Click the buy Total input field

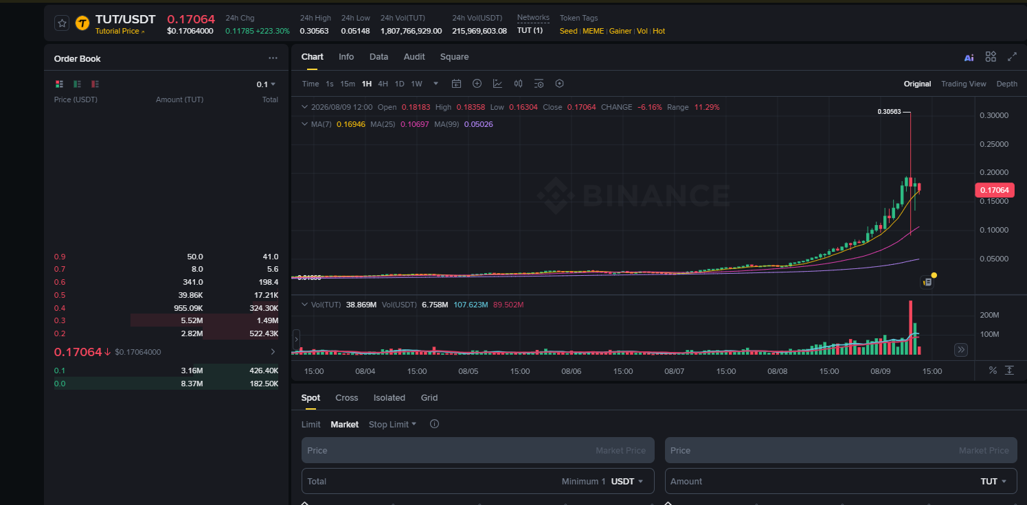[x=477, y=481]
